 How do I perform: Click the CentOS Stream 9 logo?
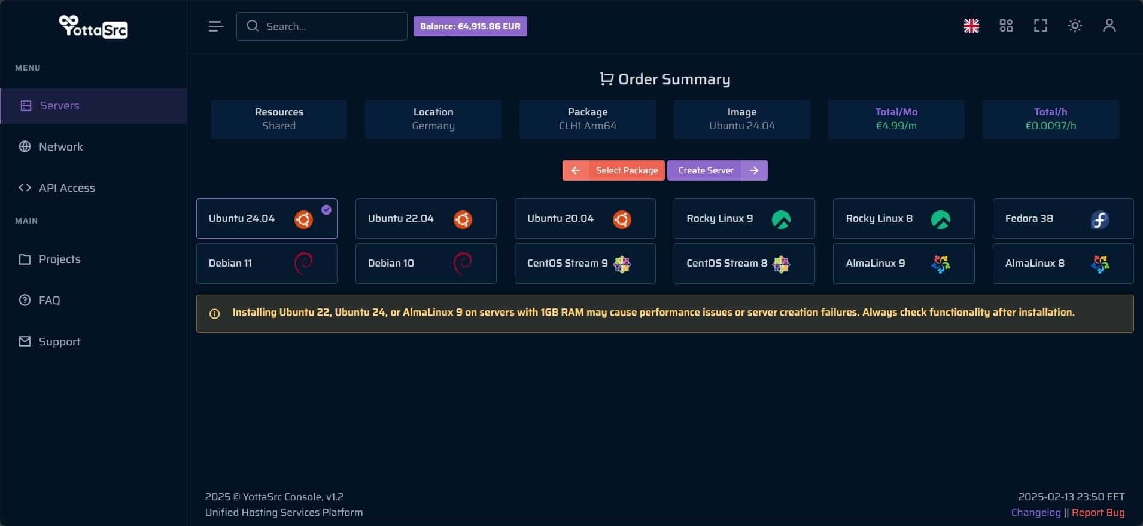[622, 264]
